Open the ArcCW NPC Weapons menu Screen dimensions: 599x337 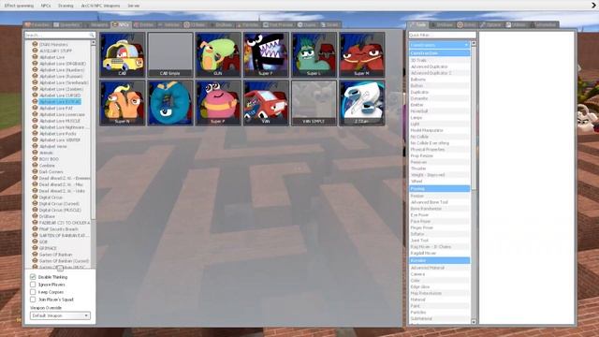pos(100,6)
